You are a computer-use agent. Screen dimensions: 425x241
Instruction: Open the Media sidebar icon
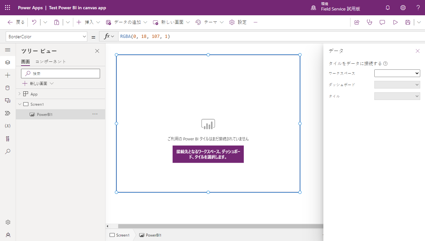pos(8,101)
